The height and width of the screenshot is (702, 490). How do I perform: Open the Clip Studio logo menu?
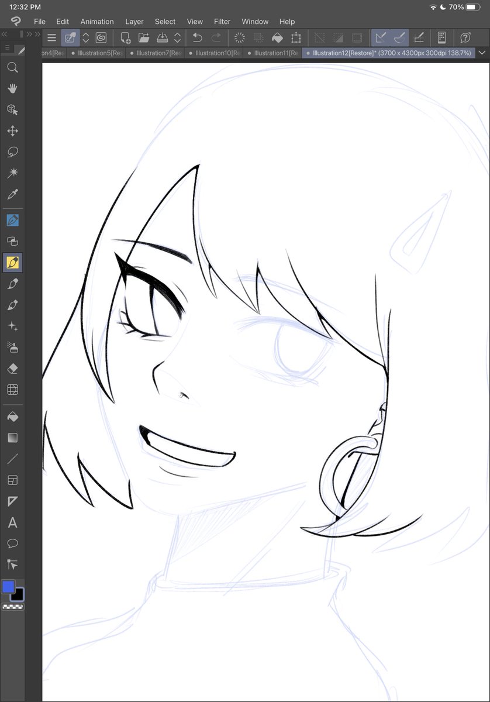(16, 22)
